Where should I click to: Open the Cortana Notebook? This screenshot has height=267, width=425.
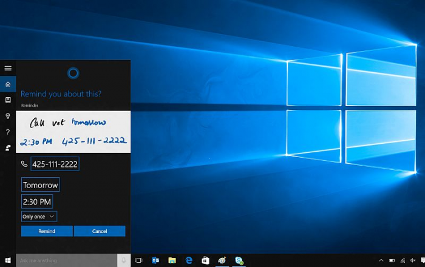tap(8, 100)
